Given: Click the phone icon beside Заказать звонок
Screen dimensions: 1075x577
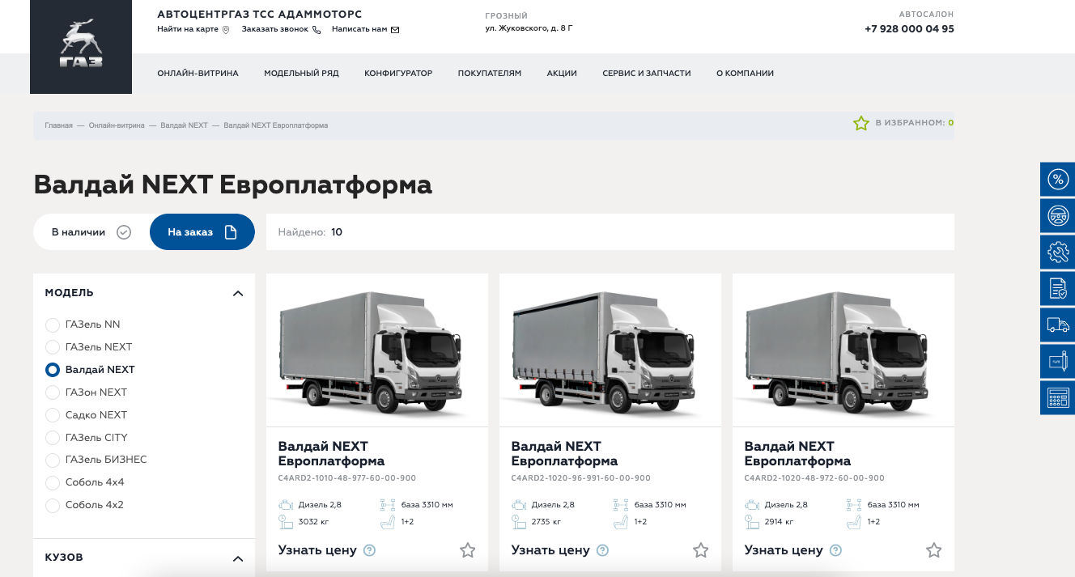Looking at the screenshot, I should coord(317,30).
